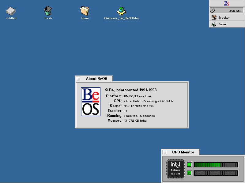The width and height of the screenshot is (245, 183).
Task: Click the BeOS logo in About window
Action: pos(91,102)
